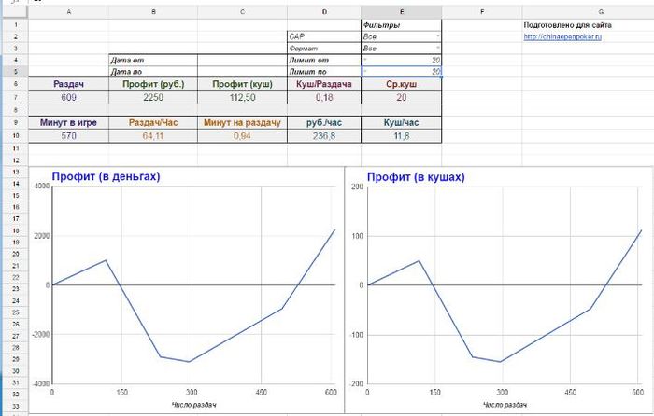
Task: Select column D header
Action: (x=324, y=12)
